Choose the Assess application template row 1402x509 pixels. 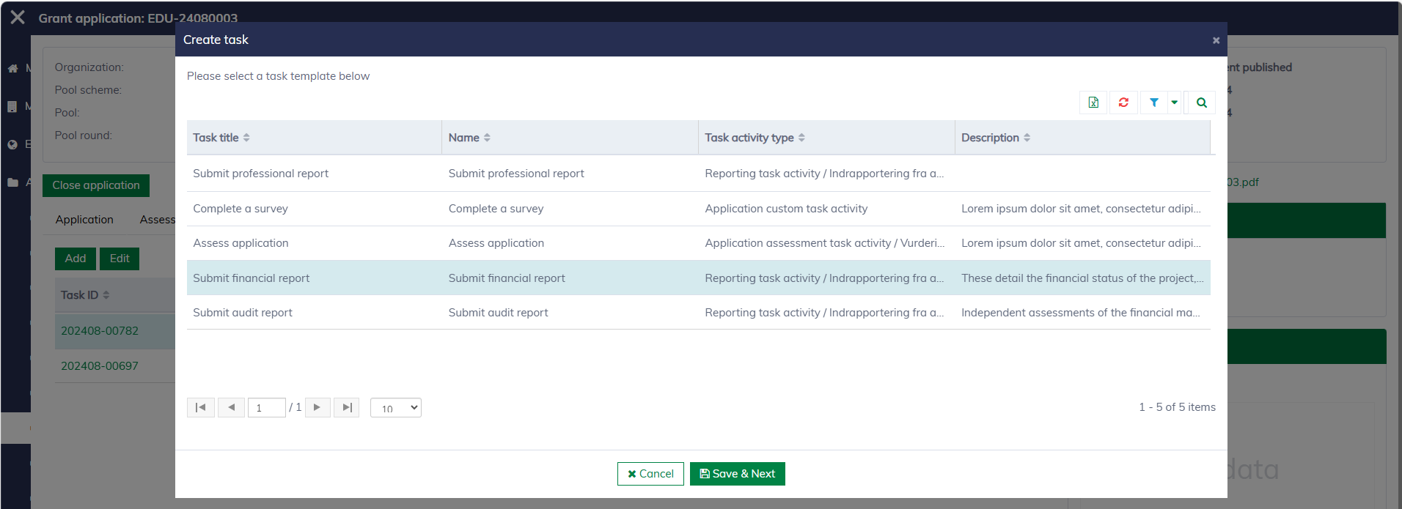[241, 243]
